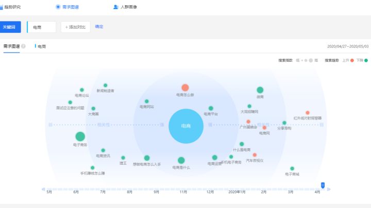Click the help question mark beside 需求图谱
This screenshot has width=371, height=208.
click(24, 46)
